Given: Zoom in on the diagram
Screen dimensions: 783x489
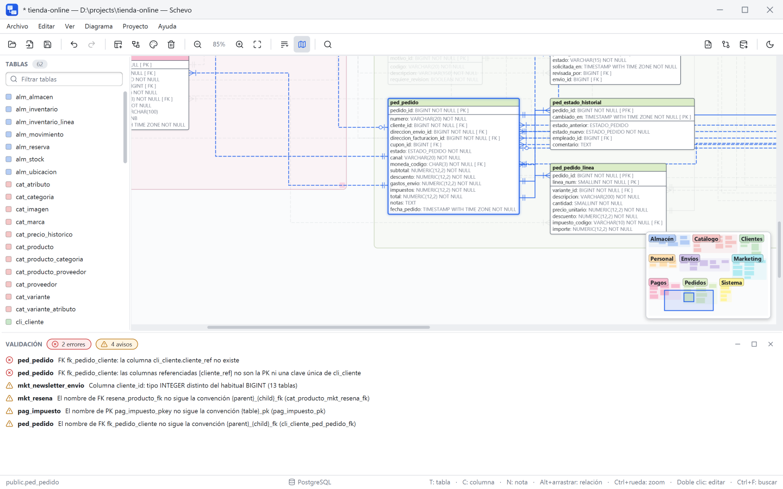Looking at the screenshot, I should [240, 45].
